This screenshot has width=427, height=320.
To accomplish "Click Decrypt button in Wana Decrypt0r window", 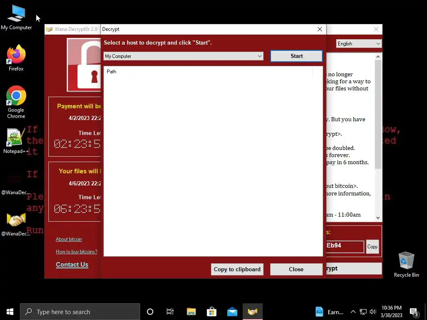I will 354,269.
